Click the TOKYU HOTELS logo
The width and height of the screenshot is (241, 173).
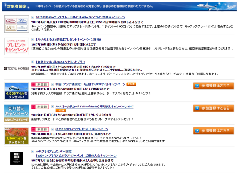17,69
